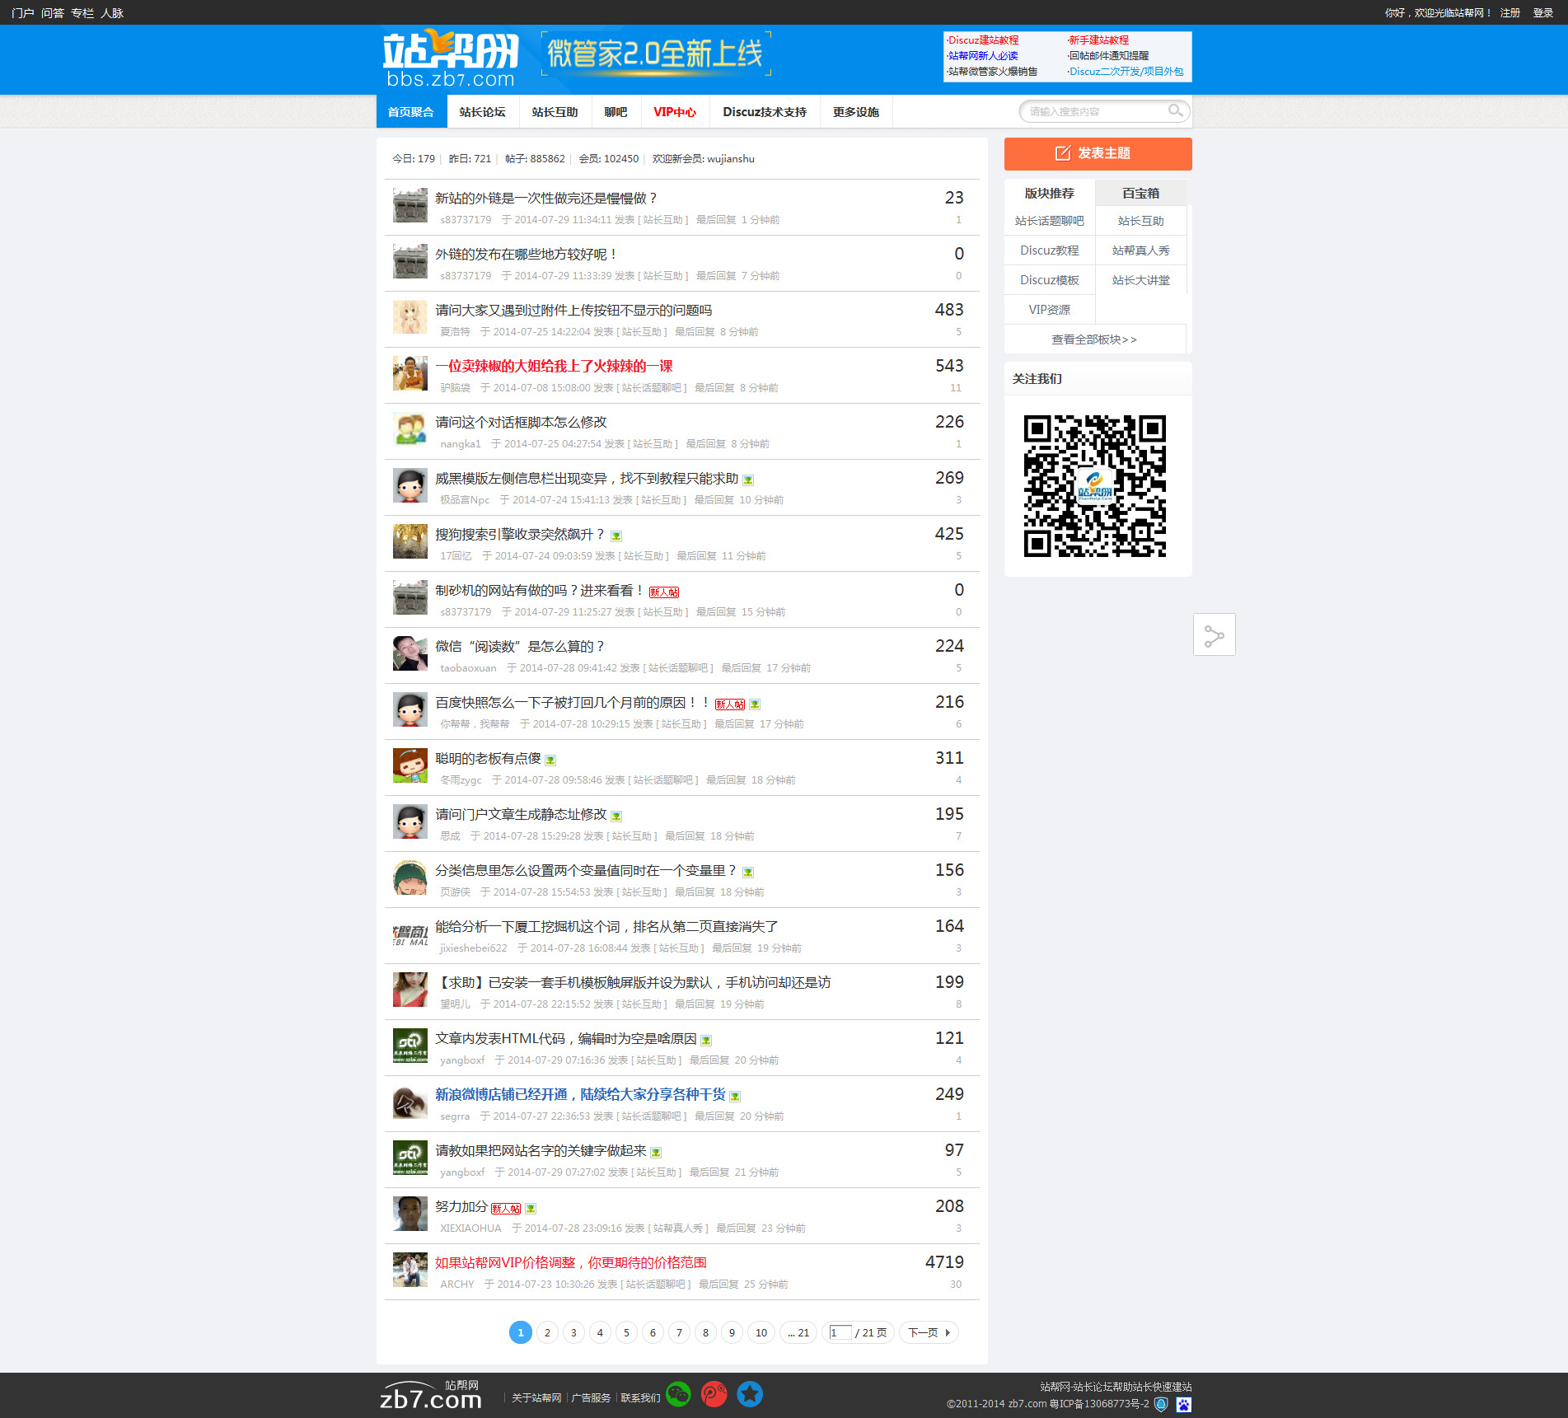Open the 驴脑袋 author avatar
This screenshot has height=1418, width=1568.
click(x=410, y=373)
